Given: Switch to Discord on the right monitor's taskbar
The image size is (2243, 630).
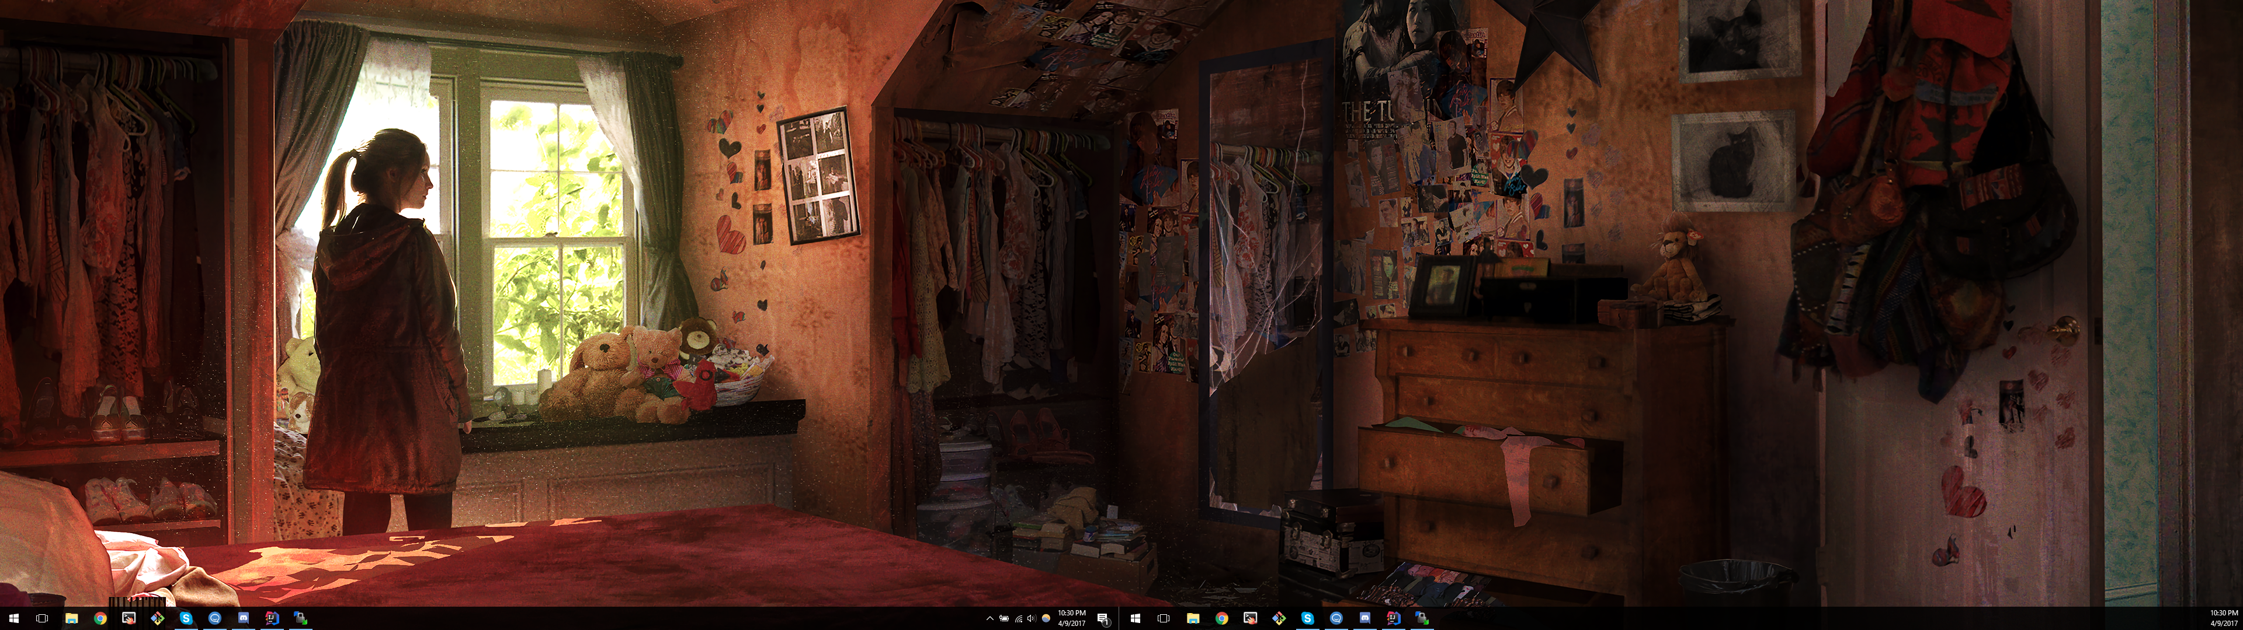Looking at the screenshot, I should pyautogui.click(x=1365, y=619).
